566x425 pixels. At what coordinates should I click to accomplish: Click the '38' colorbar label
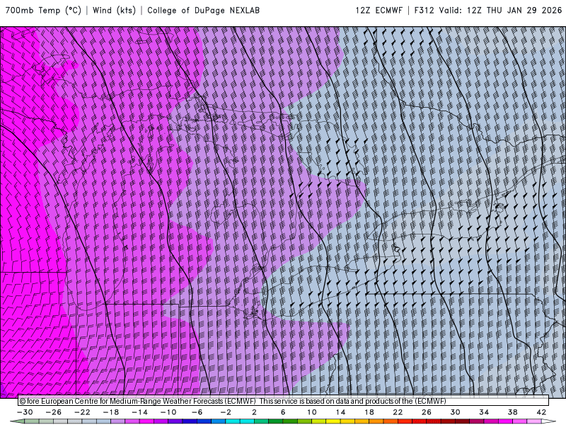tap(512, 412)
